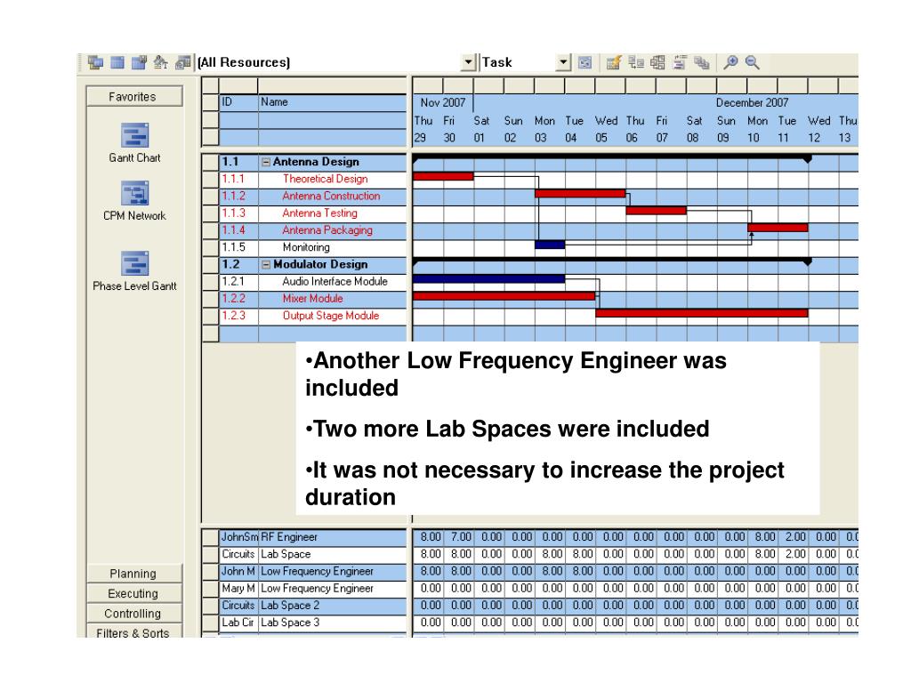Click the toolbar icon right of Task dropdown
911x683 pixels.
tap(585, 62)
